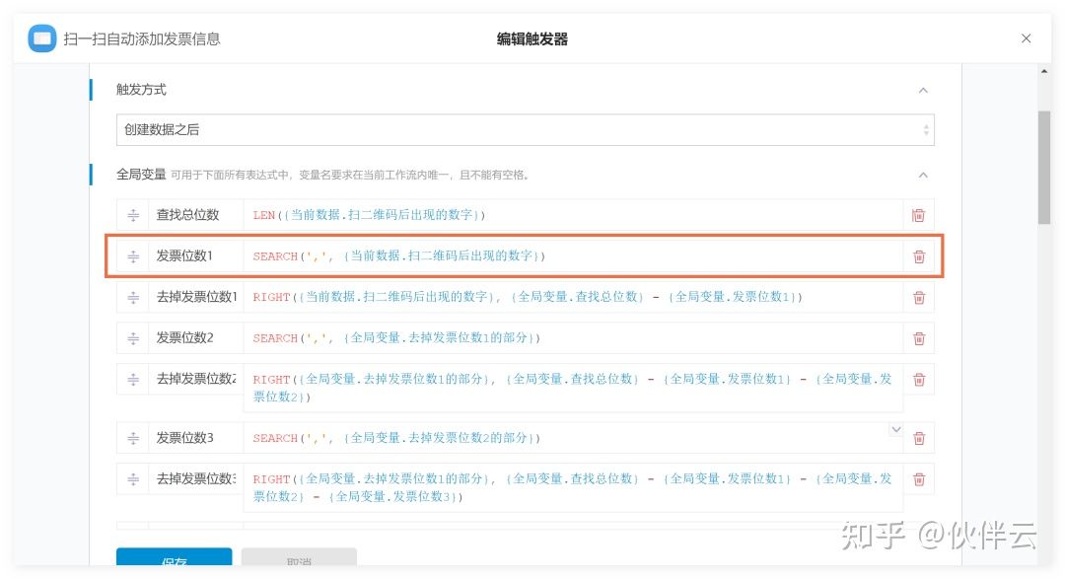Image resolution: width=1065 pixels, height=579 pixels.
Task: Edit the 发票位数2 variable name
Action: coord(195,337)
